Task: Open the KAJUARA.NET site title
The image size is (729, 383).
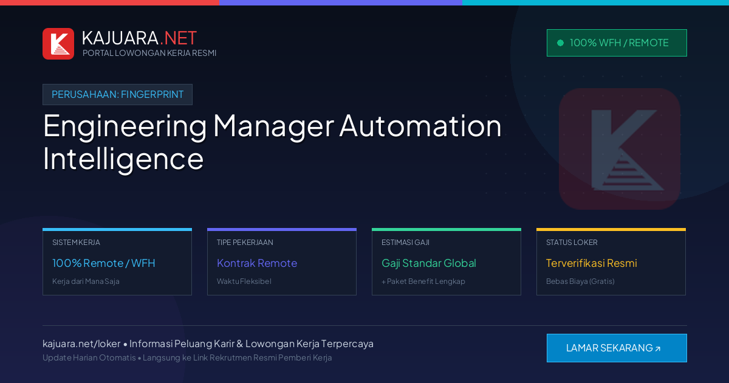Action: click(x=139, y=38)
